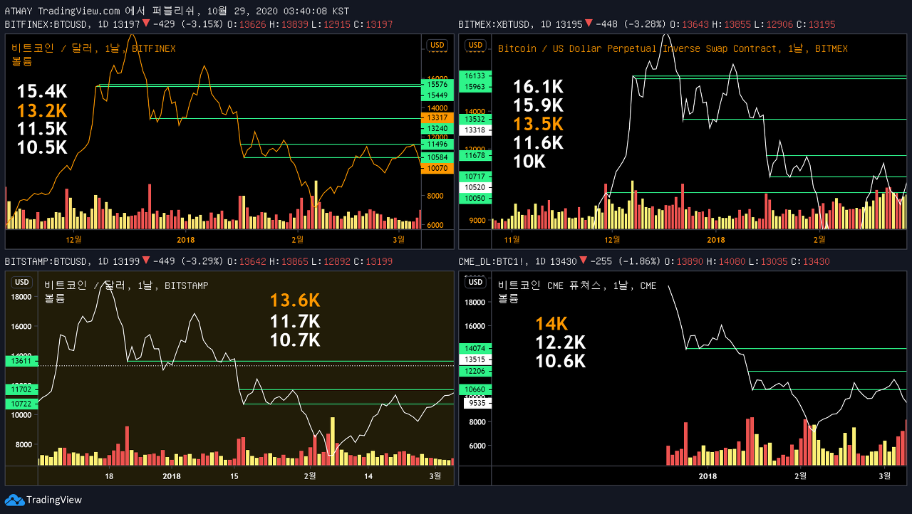Click the 15.4K annotation text

42,91
